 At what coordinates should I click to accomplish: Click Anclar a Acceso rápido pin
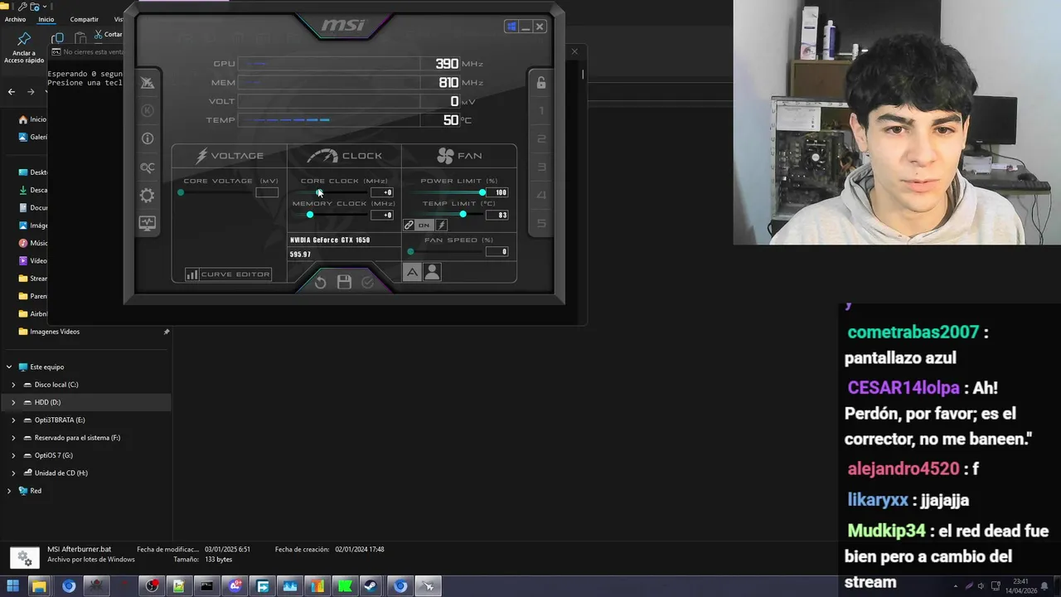pos(24,47)
